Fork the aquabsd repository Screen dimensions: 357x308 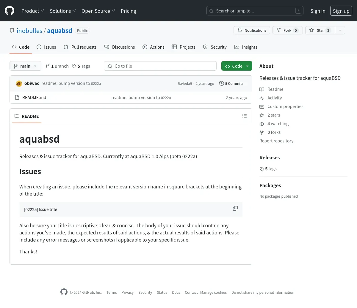287,30
